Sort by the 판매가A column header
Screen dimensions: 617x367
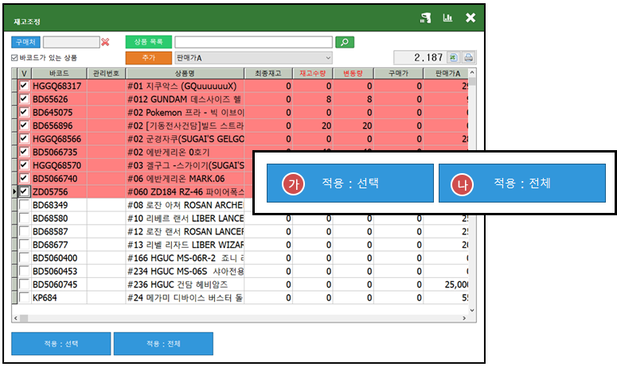(446, 73)
